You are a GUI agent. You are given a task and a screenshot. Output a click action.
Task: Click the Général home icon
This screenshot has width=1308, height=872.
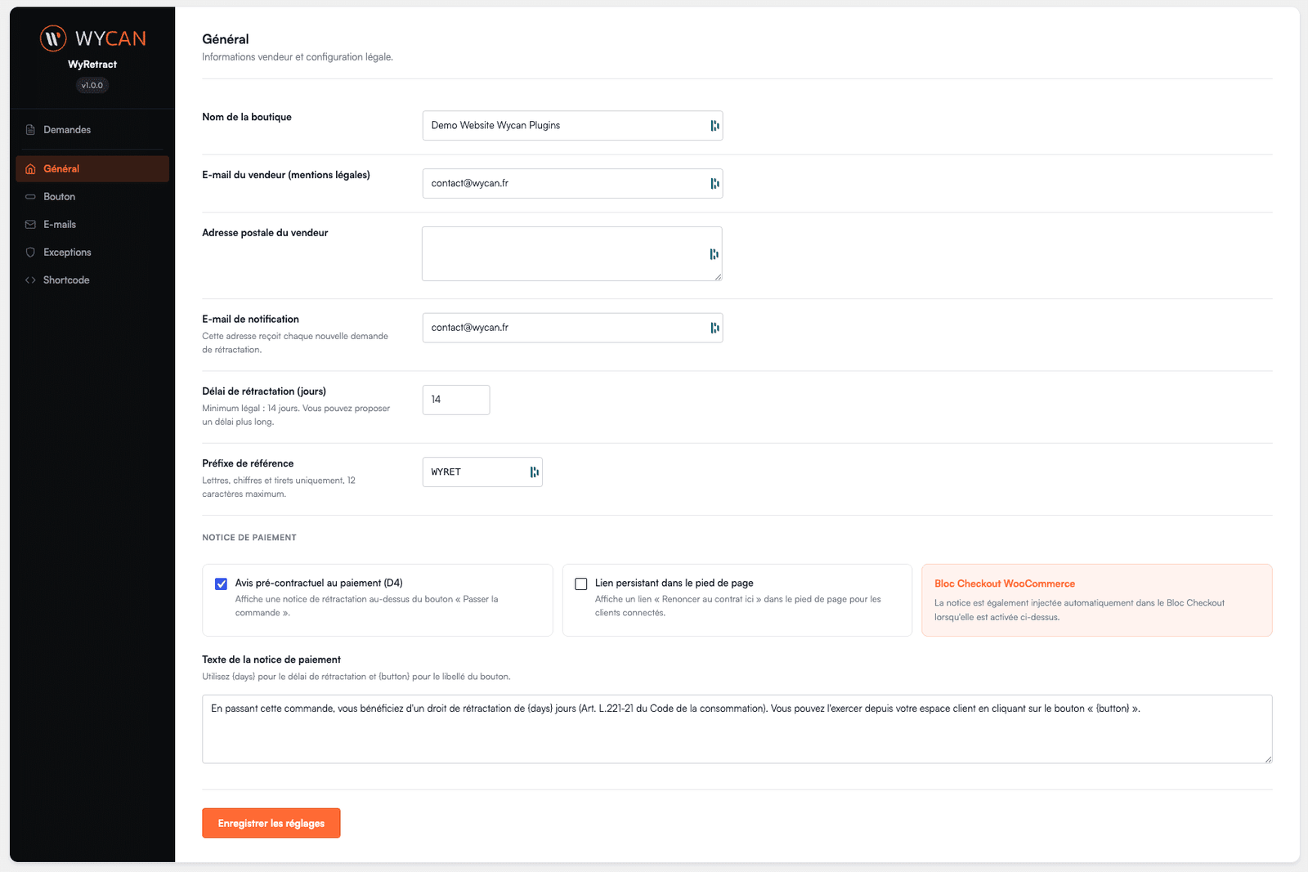click(30, 169)
